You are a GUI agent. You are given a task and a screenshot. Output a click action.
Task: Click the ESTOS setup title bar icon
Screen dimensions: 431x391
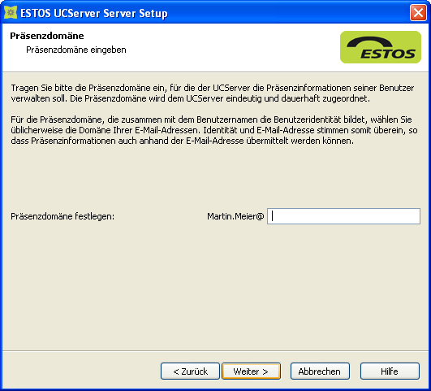11,13
